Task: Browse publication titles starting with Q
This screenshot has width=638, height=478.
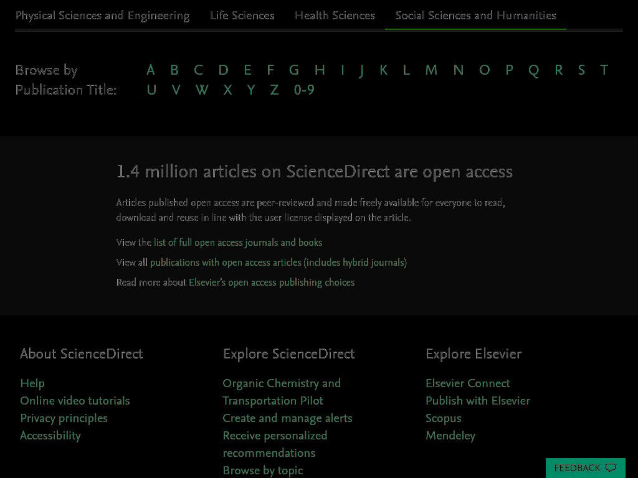Action: click(x=534, y=70)
